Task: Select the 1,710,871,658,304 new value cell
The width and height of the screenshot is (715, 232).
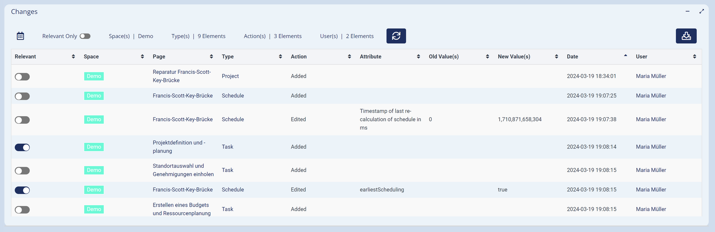Action: click(x=519, y=120)
